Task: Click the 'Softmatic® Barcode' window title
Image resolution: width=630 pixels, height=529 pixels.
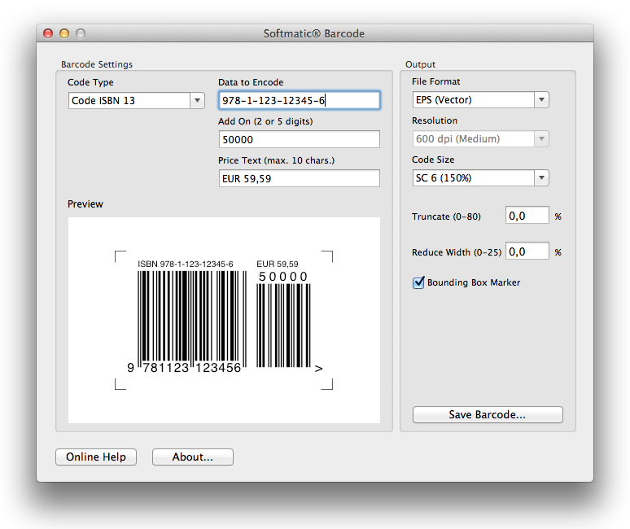Action: (314, 33)
